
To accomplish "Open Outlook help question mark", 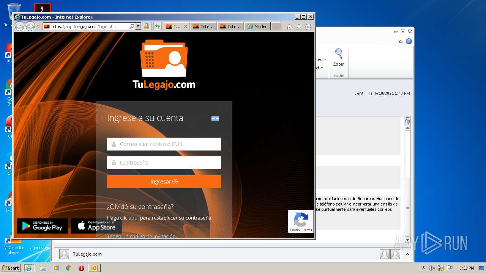I will click(x=409, y=41).
